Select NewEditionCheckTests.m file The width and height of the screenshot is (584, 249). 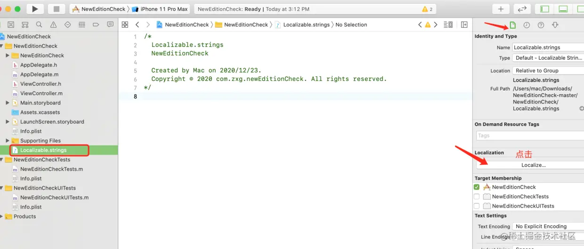[x=51, y=169]
